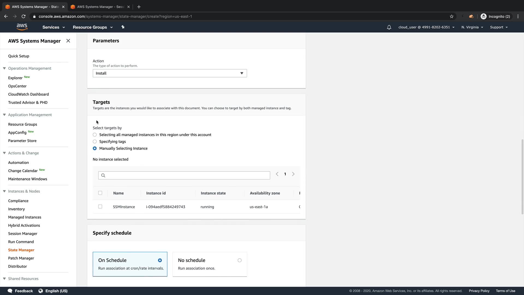Click the Feedback speech bubble icon

[10, 291]
